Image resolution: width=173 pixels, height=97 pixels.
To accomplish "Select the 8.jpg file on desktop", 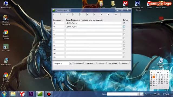I will tap(161, 20).
